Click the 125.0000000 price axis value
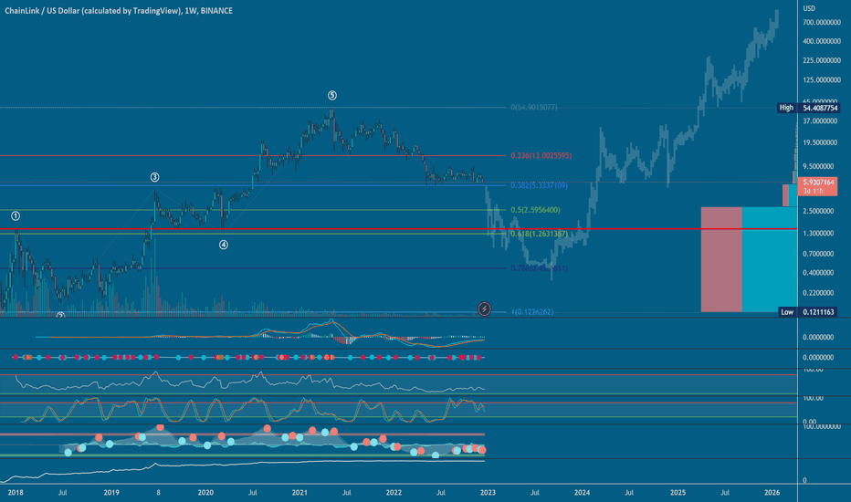Image resolution: width=851 pixels, height=502 pixels. (821, 79)
